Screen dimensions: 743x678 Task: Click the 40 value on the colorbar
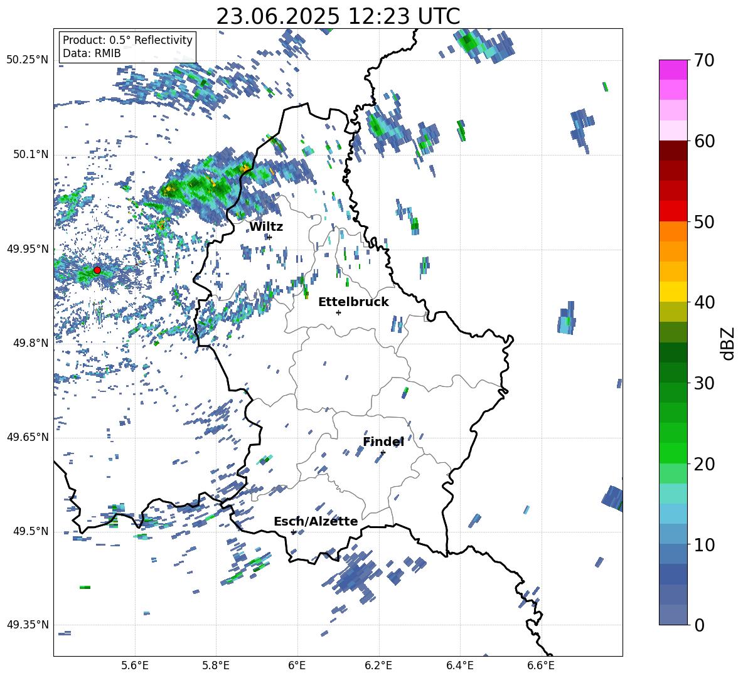pyautogui.click(x=704, y=302)
